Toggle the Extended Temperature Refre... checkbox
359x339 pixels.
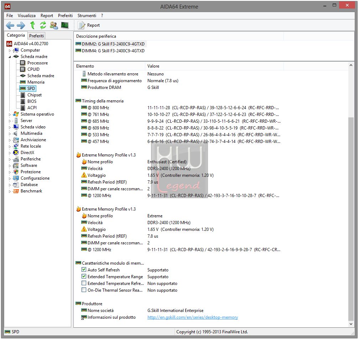click(x=84, y=283)
